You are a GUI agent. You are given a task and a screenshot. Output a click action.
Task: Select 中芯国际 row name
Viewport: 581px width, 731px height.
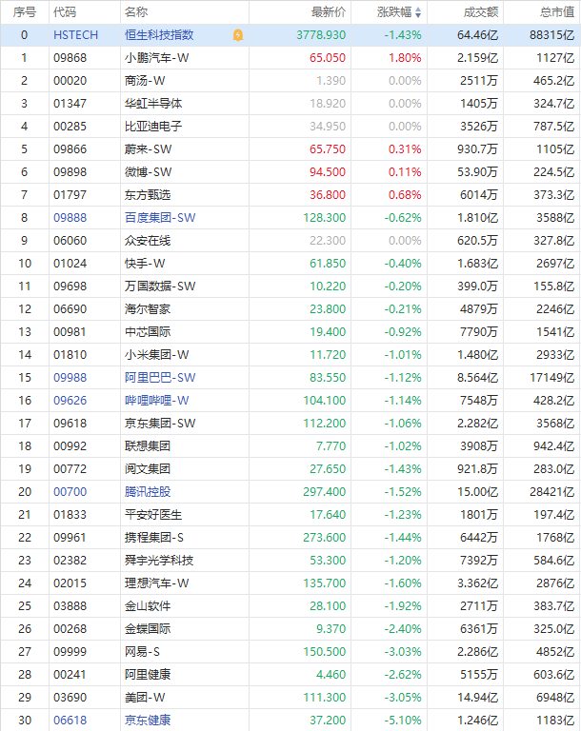148,332
